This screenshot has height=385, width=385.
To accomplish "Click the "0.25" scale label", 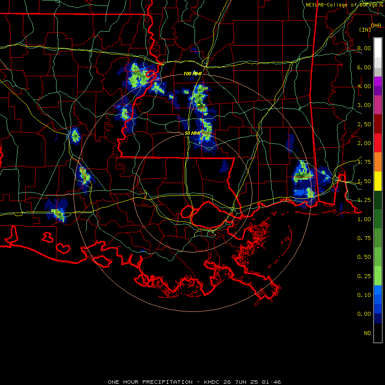I will (x=364, y=276).
